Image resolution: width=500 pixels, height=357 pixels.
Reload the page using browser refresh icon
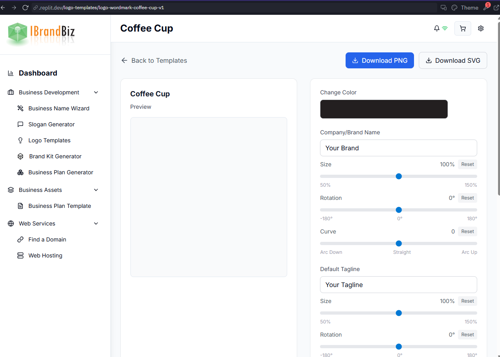[x=26, y=8]
